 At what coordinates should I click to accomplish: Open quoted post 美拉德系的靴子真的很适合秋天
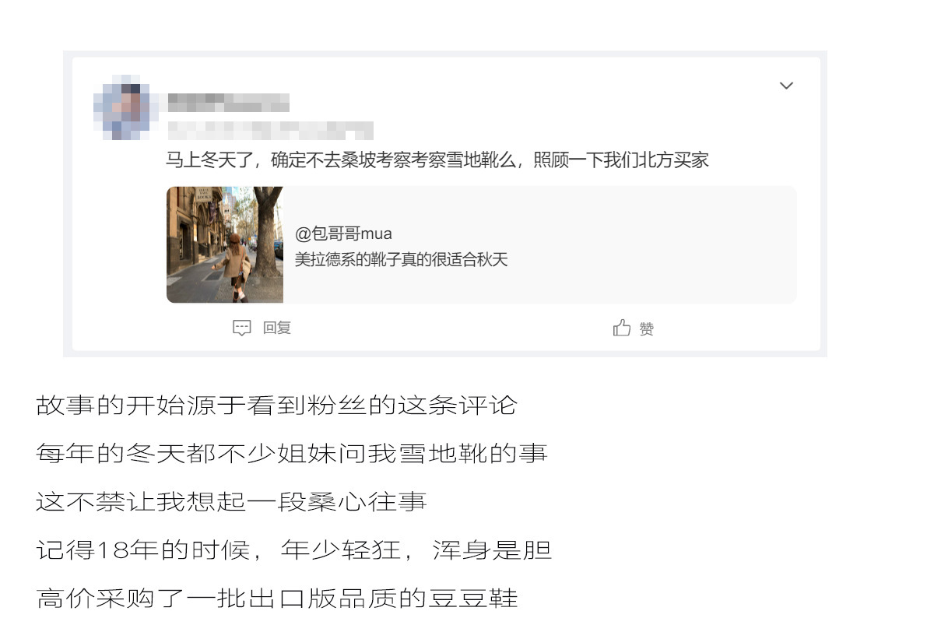pyautogui.click(x=401, y=260)
